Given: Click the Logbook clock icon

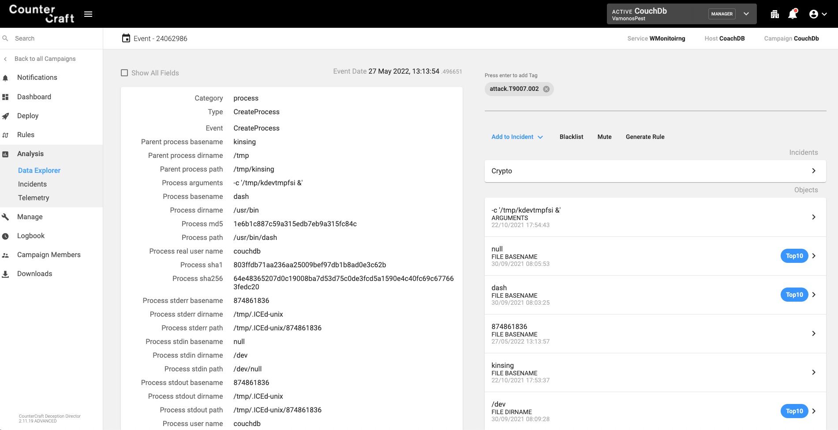Looking at the screenshot, I should [5, 236].
